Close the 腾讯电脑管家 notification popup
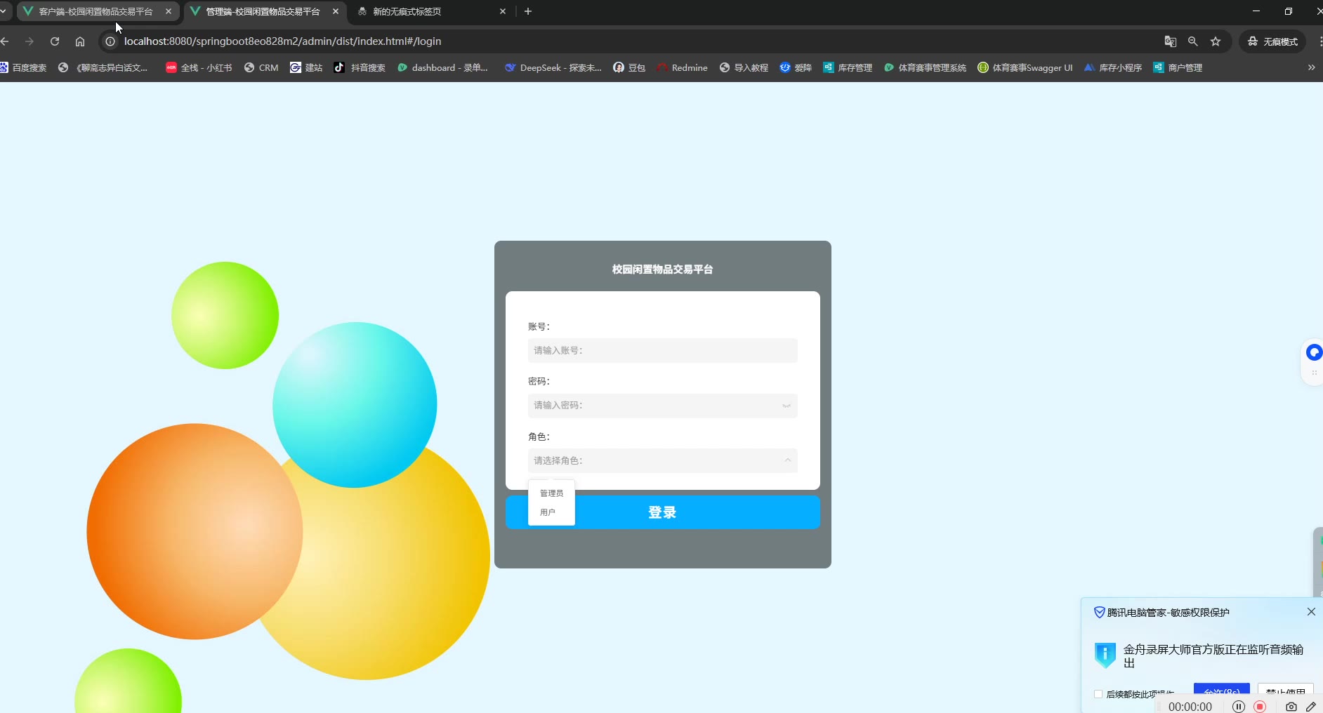This screenshot has height=713, width=1323. (1311, 612)
